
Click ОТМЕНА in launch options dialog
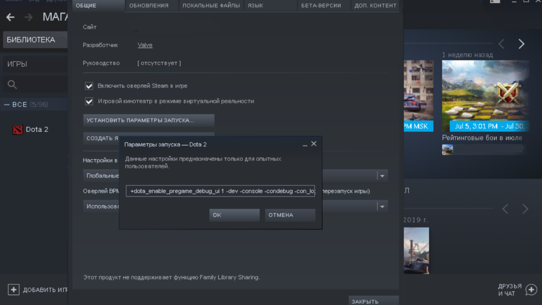coord(290,215)
